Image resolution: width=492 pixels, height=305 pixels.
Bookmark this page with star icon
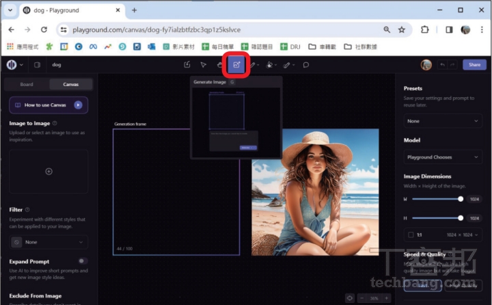[x=402, y=29]
